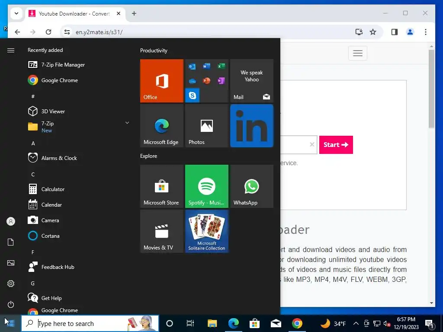The height and width of the screenshot is (332, 443).
Task: Open Cortana circle on the taskbar
Action: [x=169, y=323]
